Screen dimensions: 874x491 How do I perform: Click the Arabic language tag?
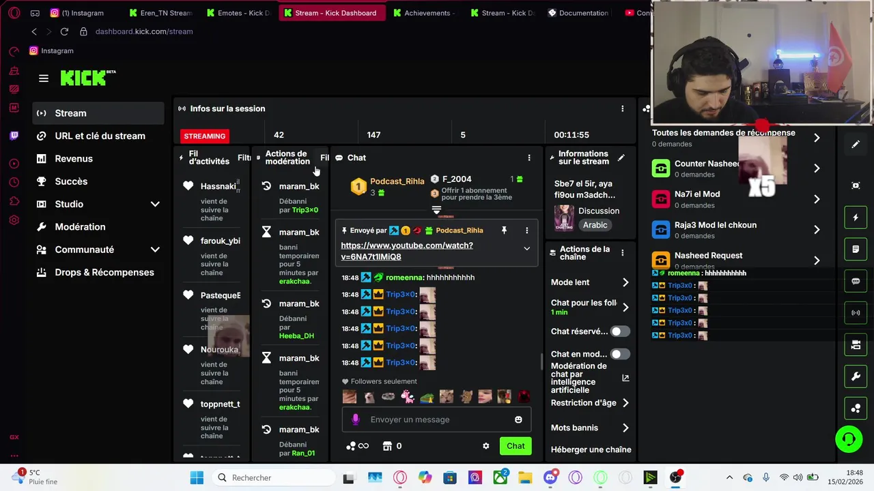pos(595,225)
